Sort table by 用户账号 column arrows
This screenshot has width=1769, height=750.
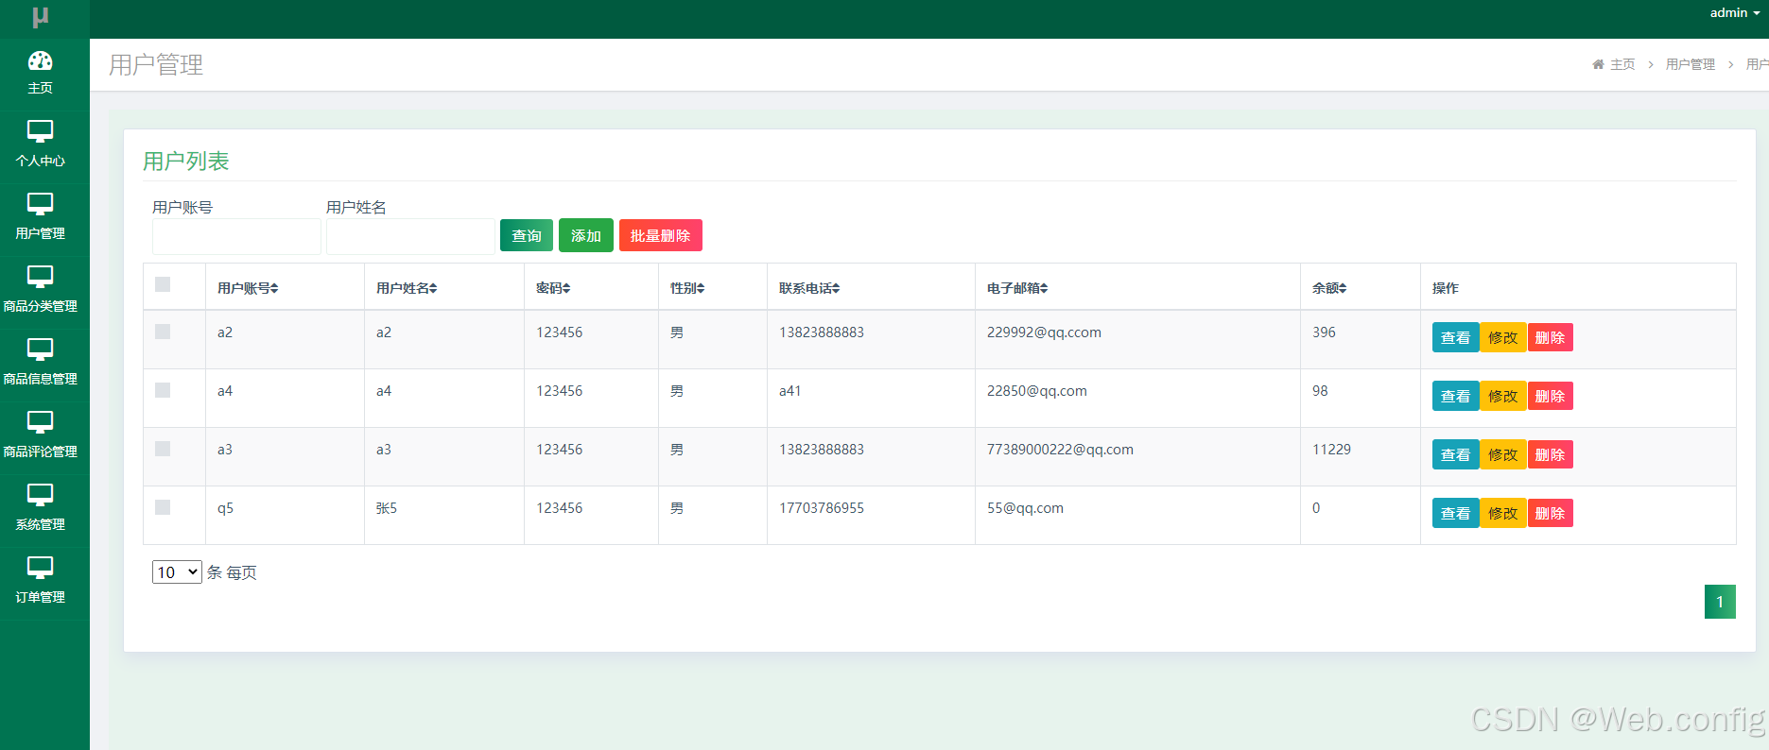point(274,288)
